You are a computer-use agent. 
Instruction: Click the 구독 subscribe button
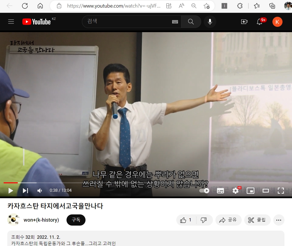(x=76, y=220)
